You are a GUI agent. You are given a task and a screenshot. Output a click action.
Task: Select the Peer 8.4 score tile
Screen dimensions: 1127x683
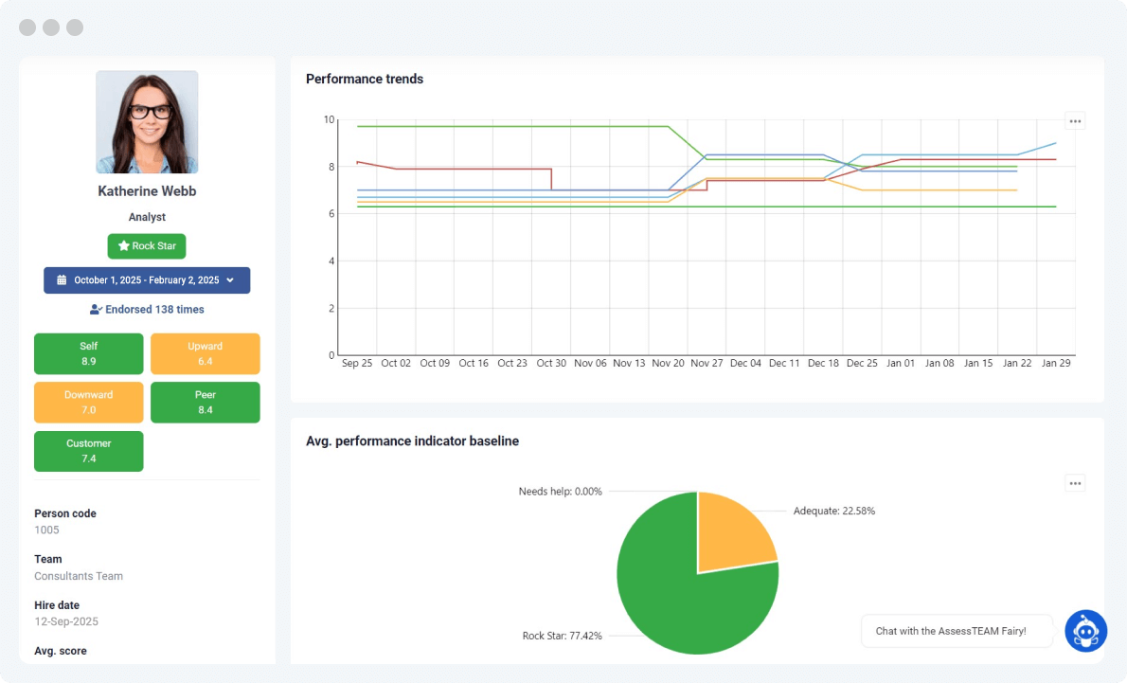[x=205, y=403]
